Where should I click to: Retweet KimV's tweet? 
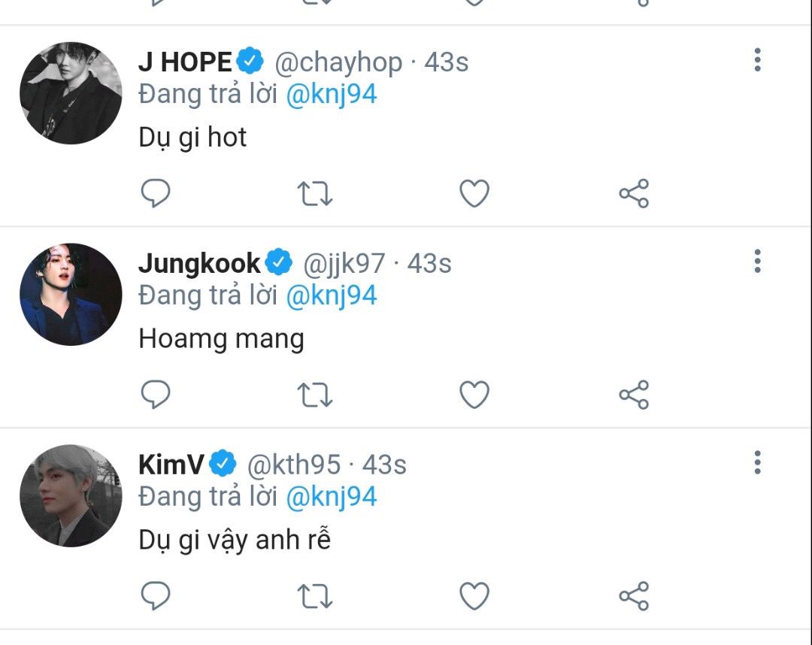[315, 596]
